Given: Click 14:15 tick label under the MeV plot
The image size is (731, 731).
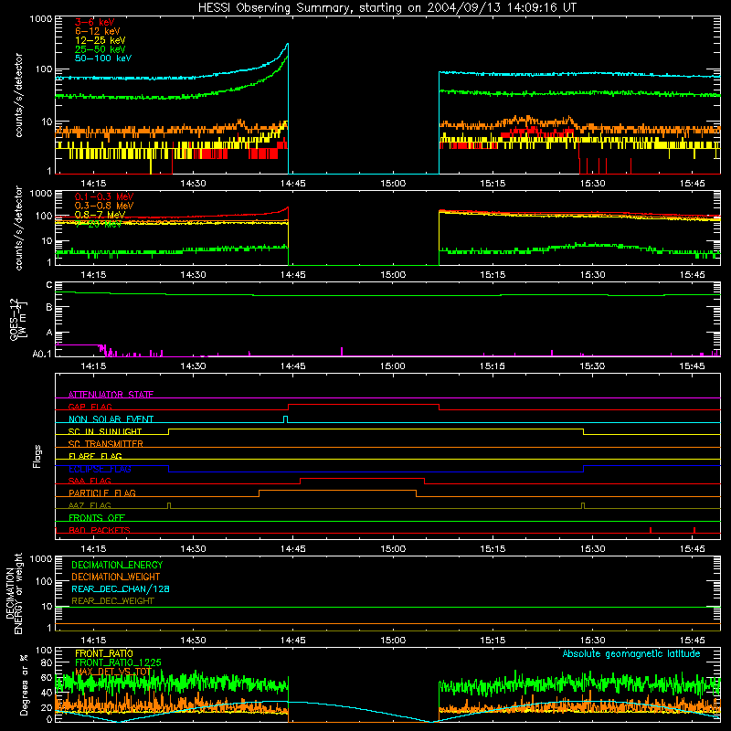Looking at the screenshot, I should point(93,275).
